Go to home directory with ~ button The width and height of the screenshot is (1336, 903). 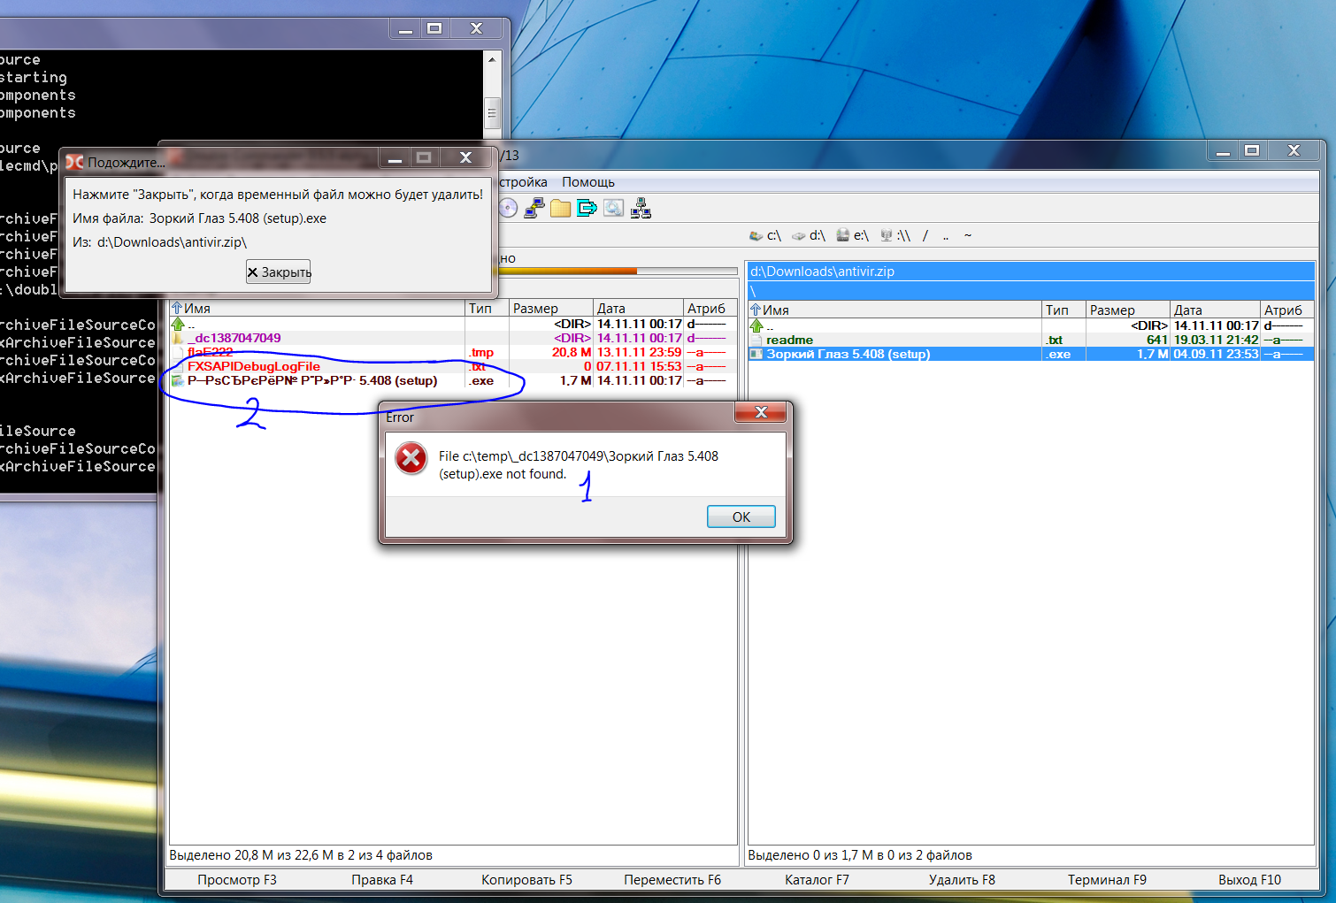click(x=968, y=236)
